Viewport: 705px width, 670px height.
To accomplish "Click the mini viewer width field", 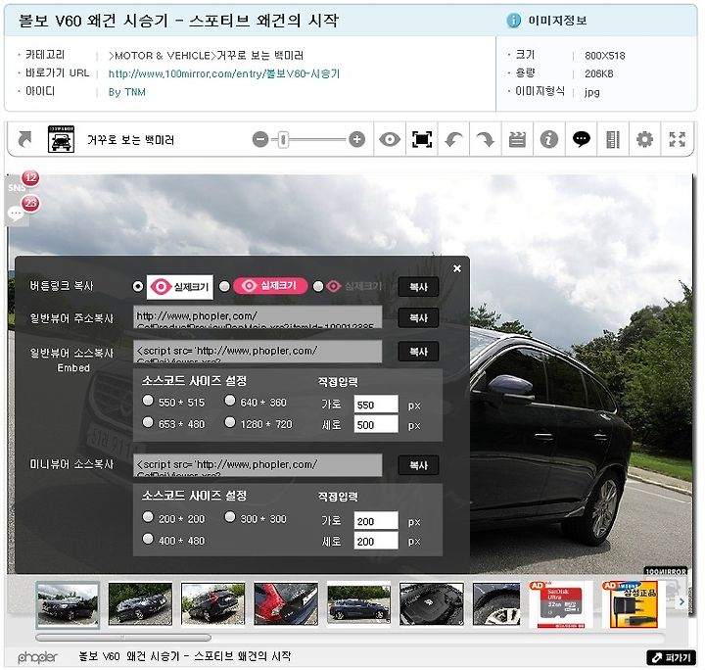I will pos(376,521).
